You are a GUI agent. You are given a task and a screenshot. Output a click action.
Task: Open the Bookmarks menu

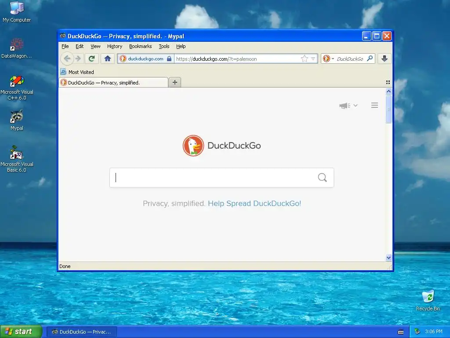(140, 46)
